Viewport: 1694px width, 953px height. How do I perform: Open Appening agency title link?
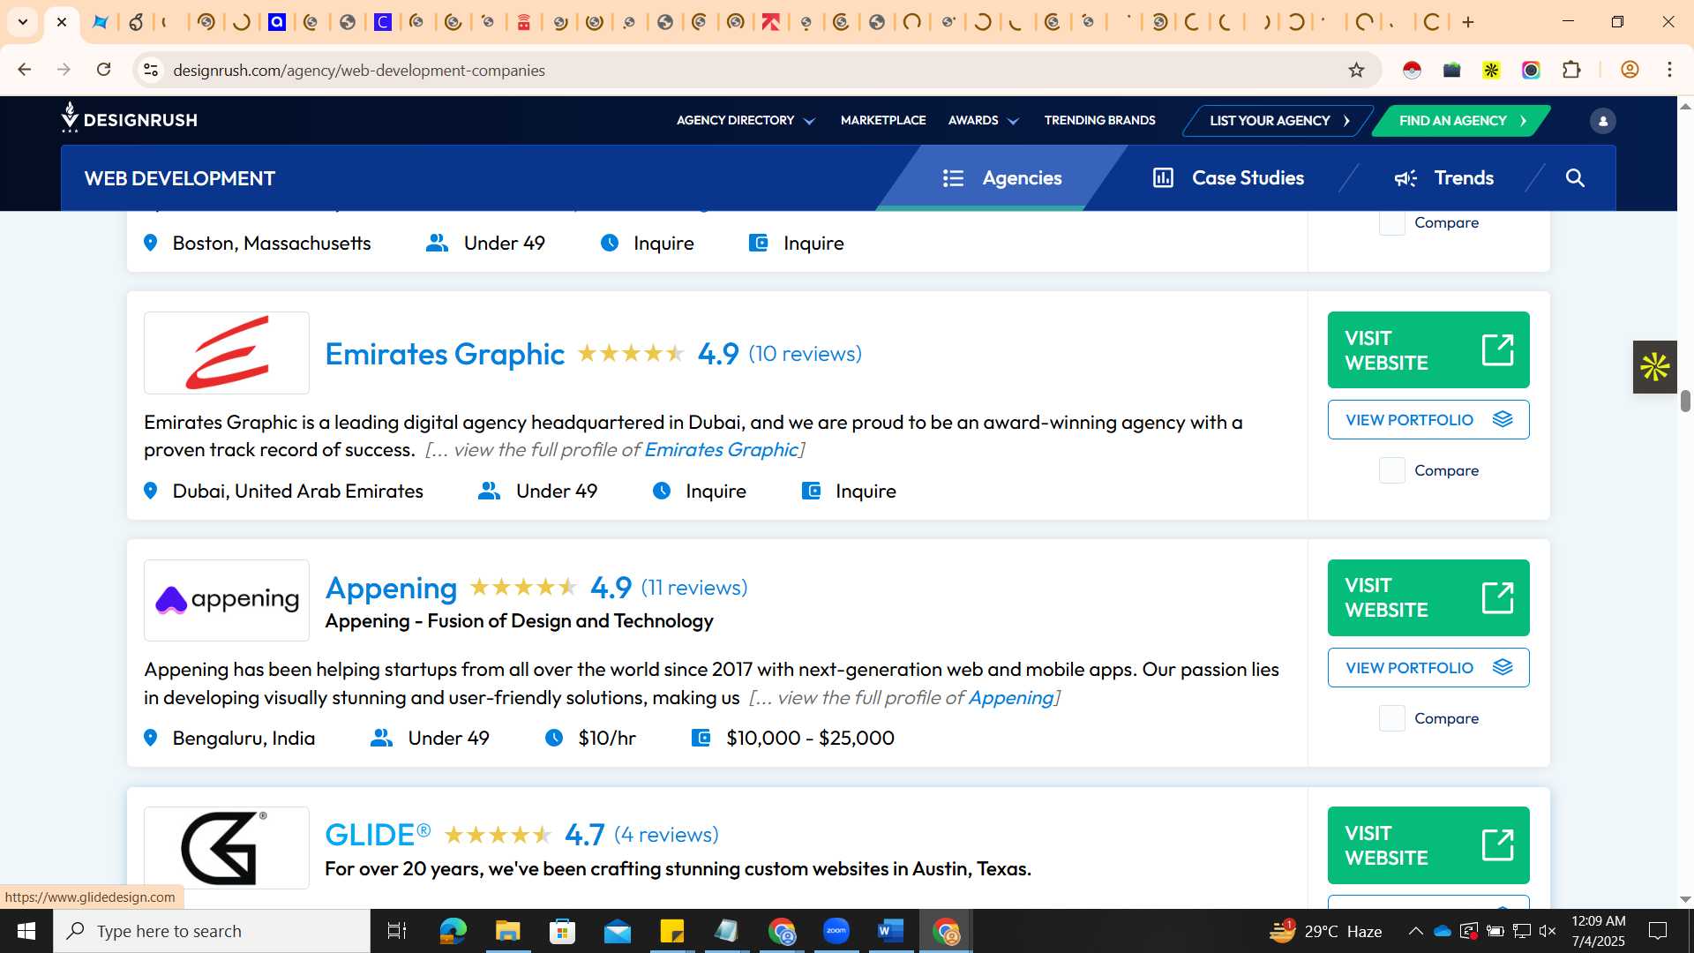point(391,588)
